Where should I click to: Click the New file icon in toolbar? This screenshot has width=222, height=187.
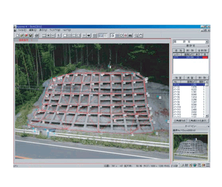point(17,36)
